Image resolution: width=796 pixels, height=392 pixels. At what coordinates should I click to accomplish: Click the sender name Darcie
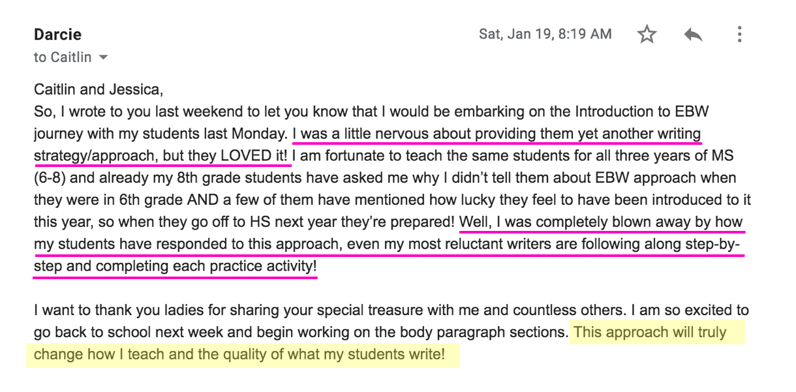point(58,35)
